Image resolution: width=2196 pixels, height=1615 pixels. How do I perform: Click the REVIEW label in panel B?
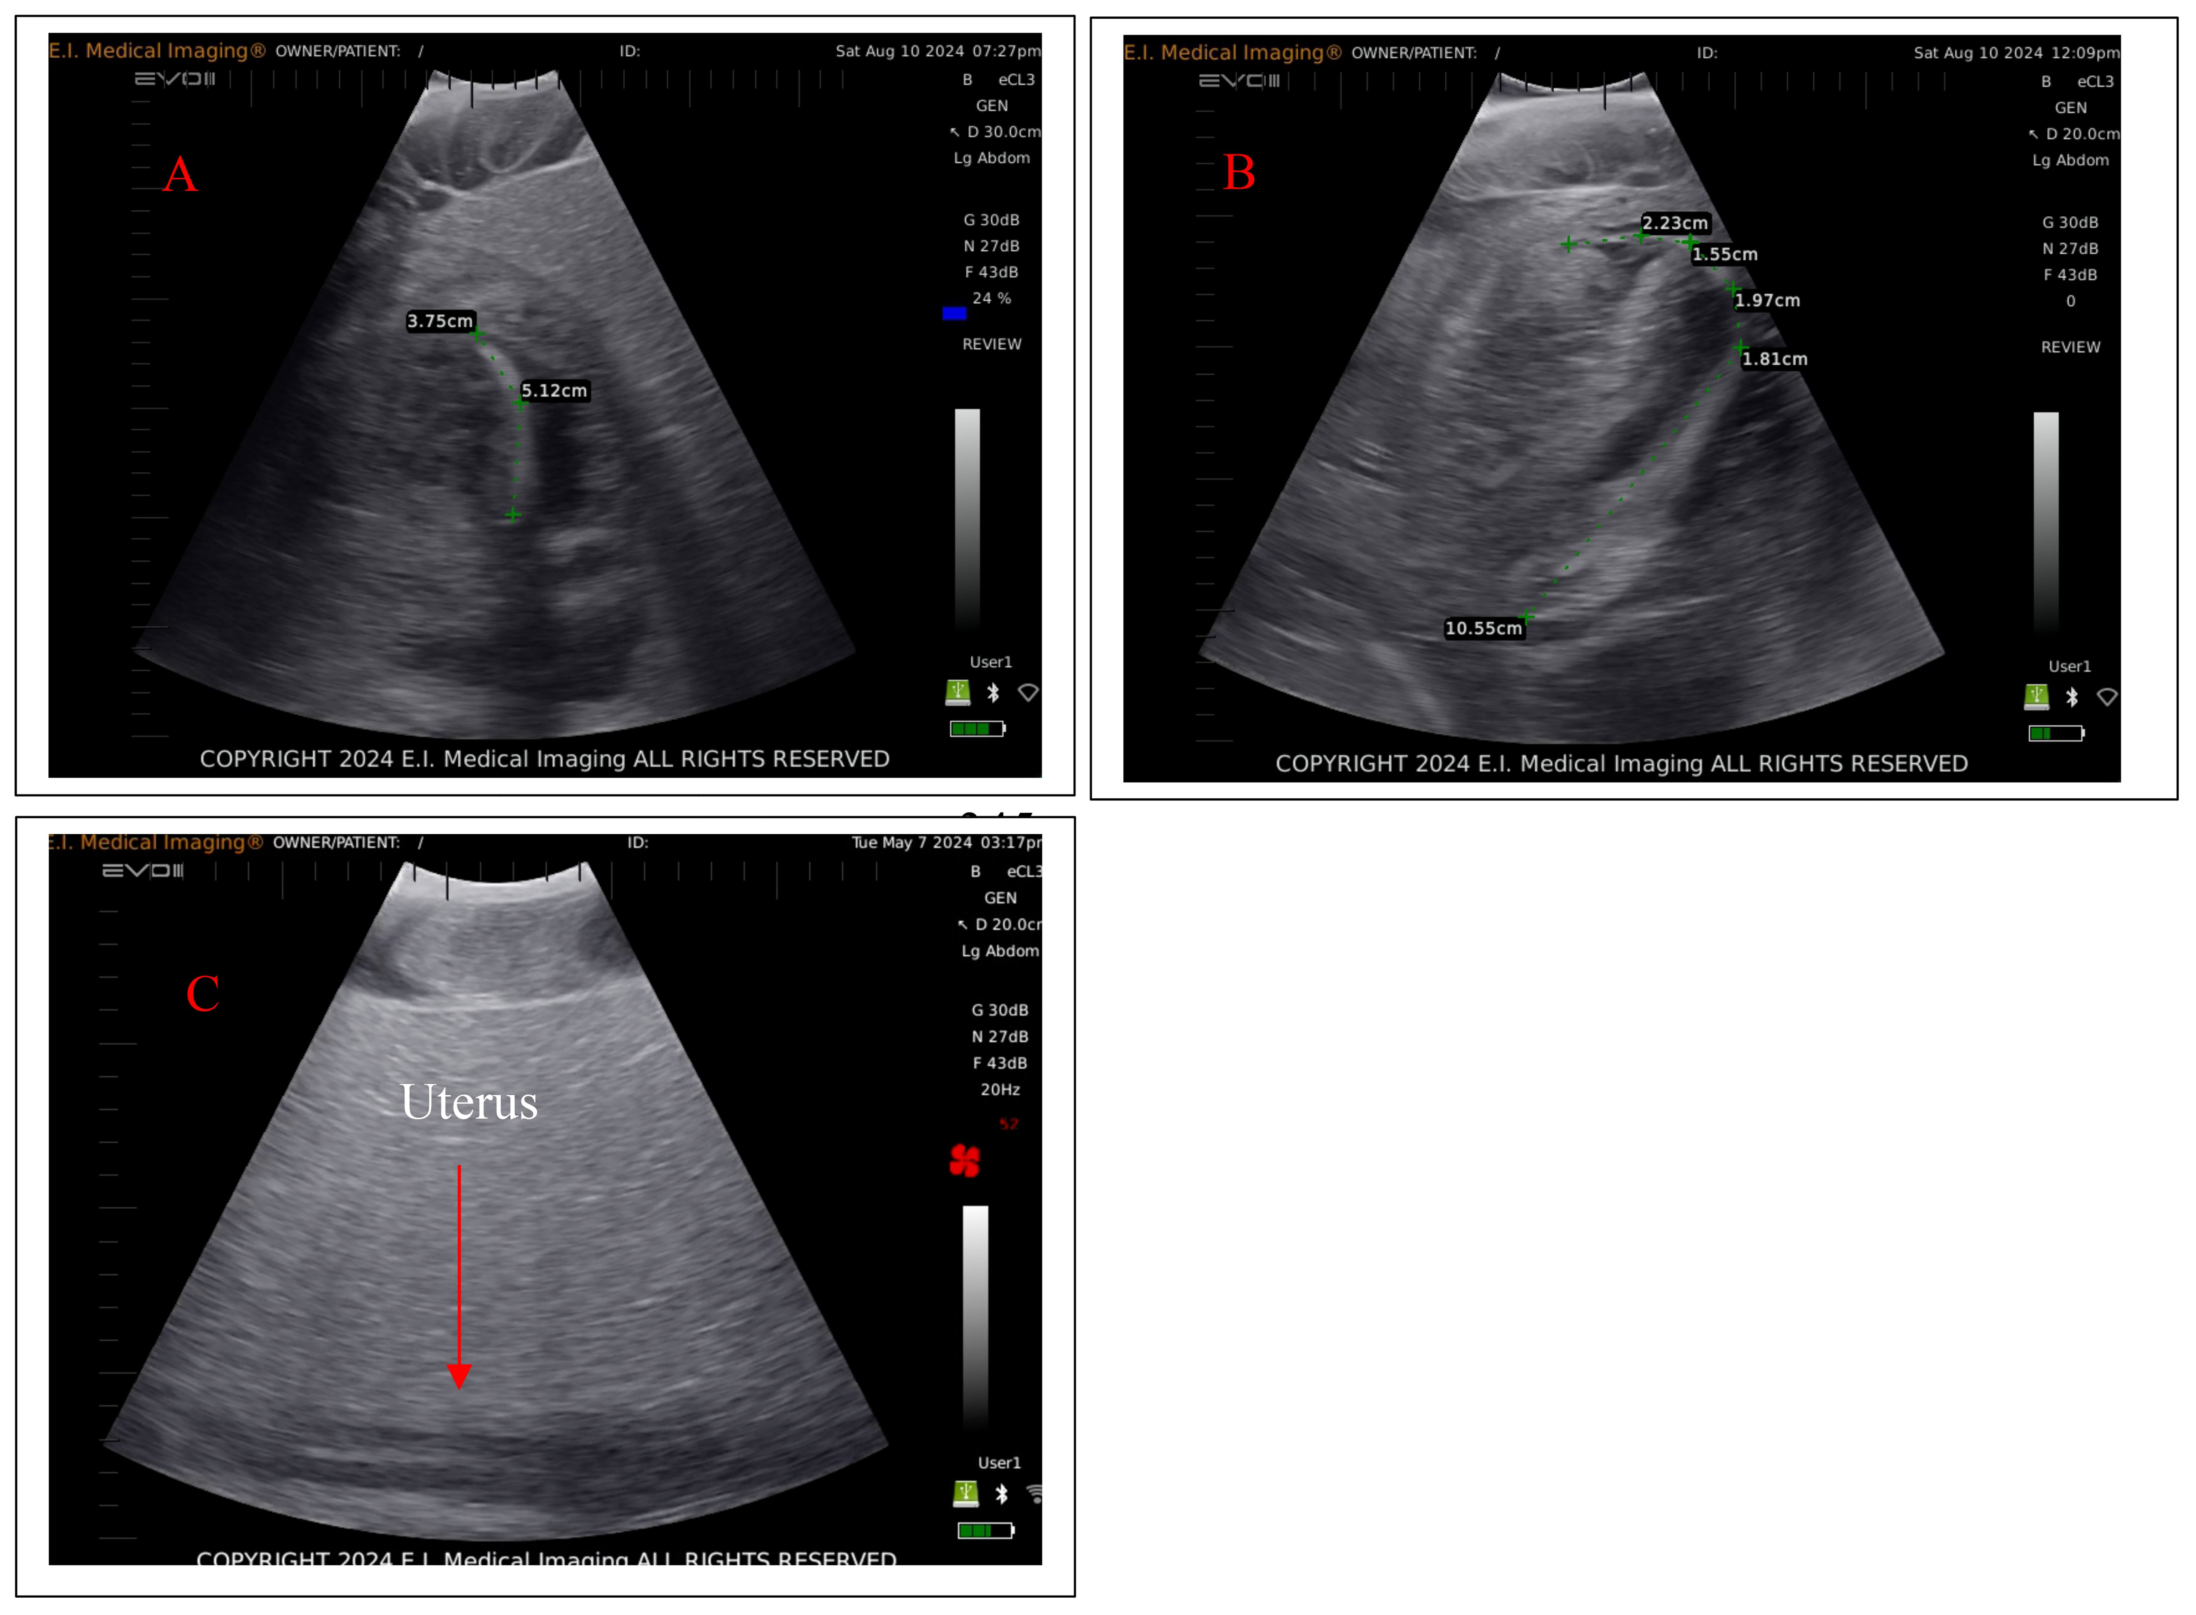point(2070,347)
